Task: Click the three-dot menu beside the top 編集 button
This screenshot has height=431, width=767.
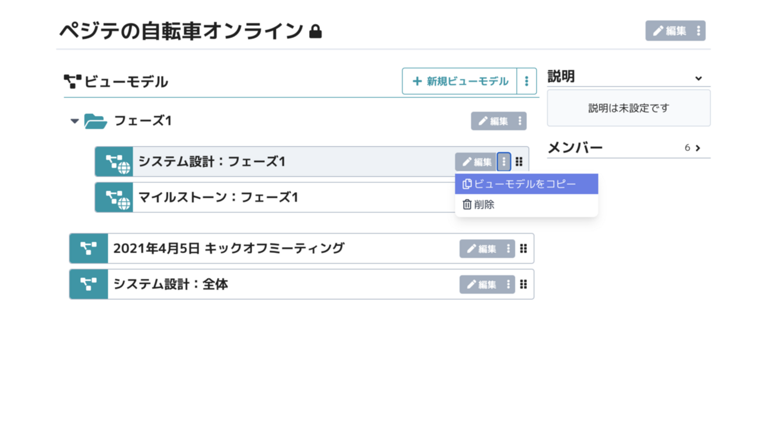Action: [x=699, y=31]
